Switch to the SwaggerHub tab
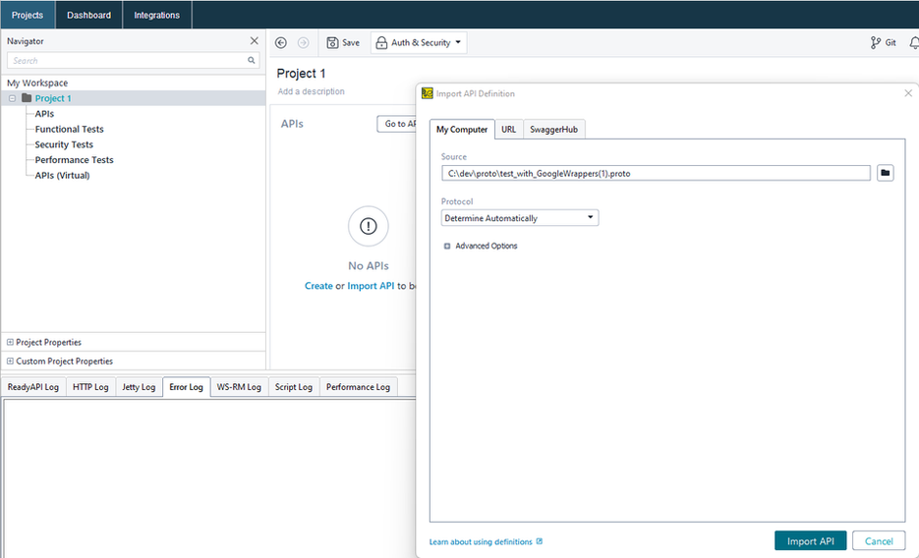 click(x=553, y=130)
